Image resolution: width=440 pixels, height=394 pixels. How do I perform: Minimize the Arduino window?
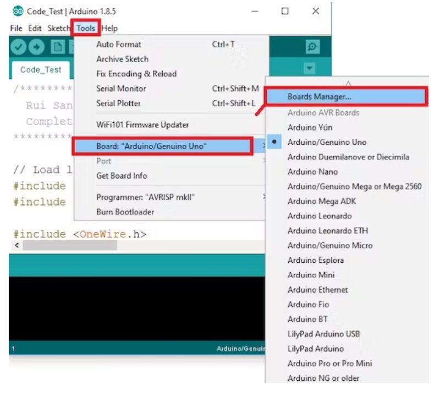pos(255,11)
